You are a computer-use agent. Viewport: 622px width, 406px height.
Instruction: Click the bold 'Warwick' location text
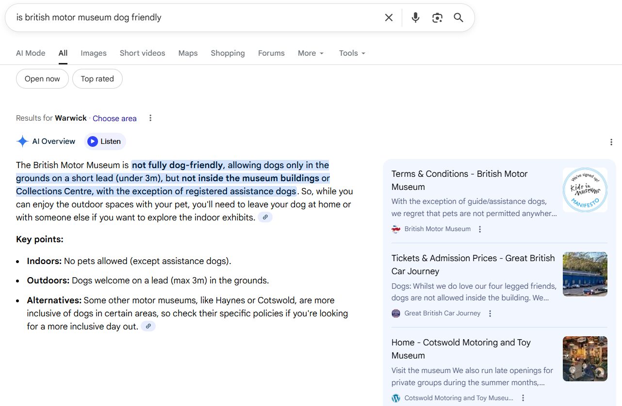click(71, 118)
